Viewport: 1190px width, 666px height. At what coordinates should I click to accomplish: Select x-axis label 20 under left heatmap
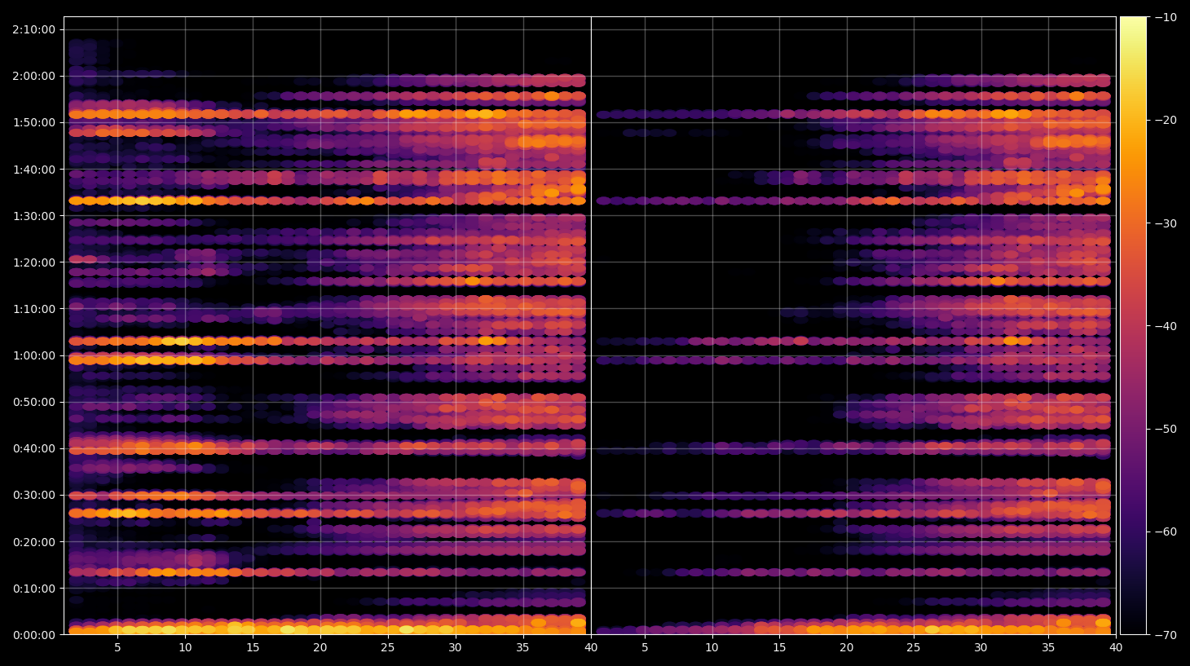pos(320,648)
